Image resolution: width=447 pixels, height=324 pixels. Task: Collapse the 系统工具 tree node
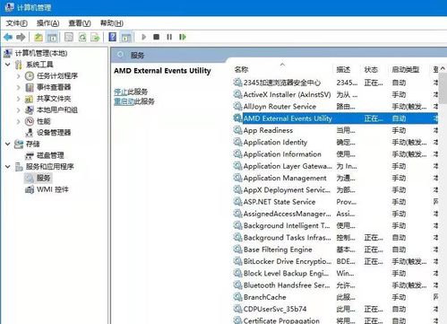8,65
